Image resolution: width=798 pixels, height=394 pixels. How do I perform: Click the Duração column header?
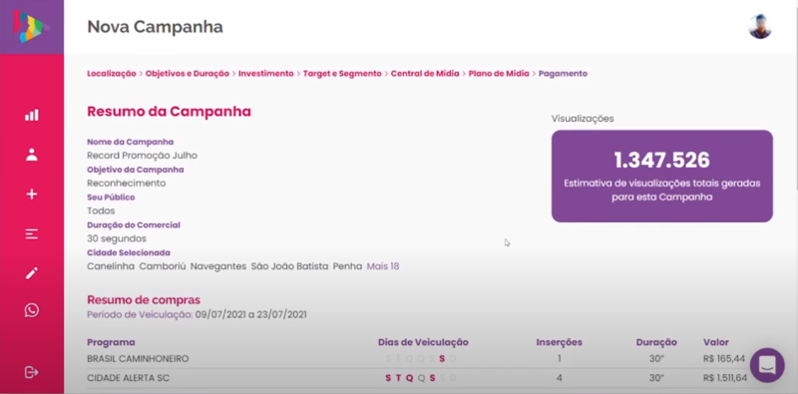[x=656, y=342]
